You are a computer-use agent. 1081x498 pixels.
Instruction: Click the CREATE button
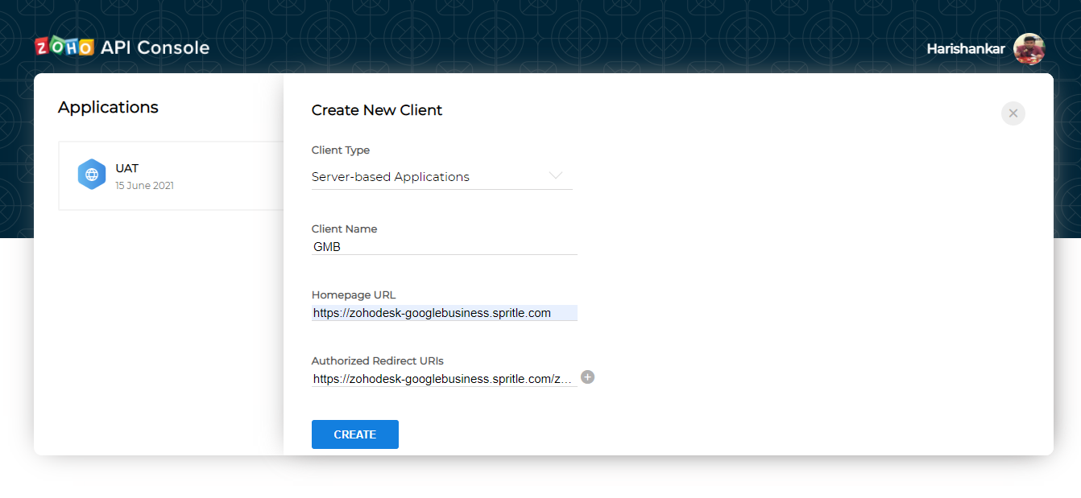tap(355, 434)
